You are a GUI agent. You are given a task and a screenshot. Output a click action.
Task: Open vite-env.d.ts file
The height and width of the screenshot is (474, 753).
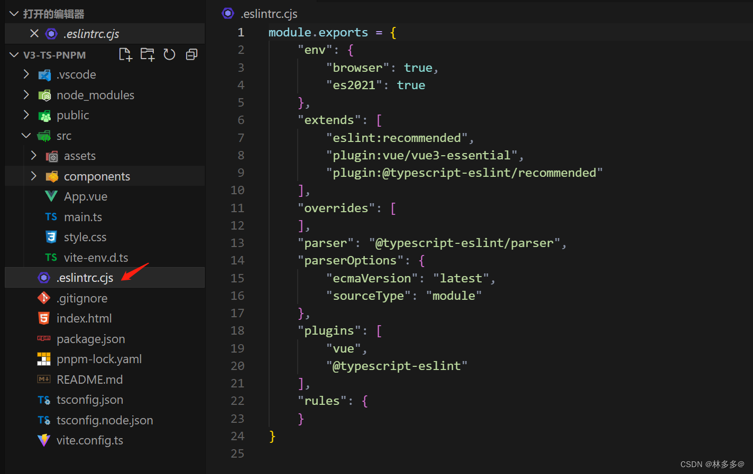(96, 258)
